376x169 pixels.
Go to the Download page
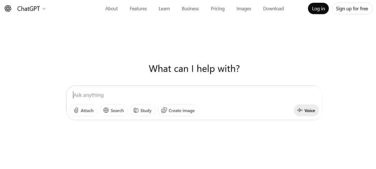coord(273,9)
